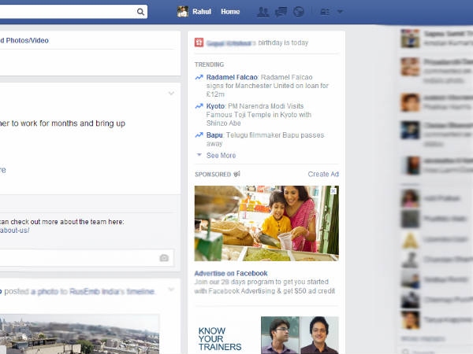473x354 pixels.
Task: Go to Home in top bar
Action: pyautogui.click(x=230, y=12)
